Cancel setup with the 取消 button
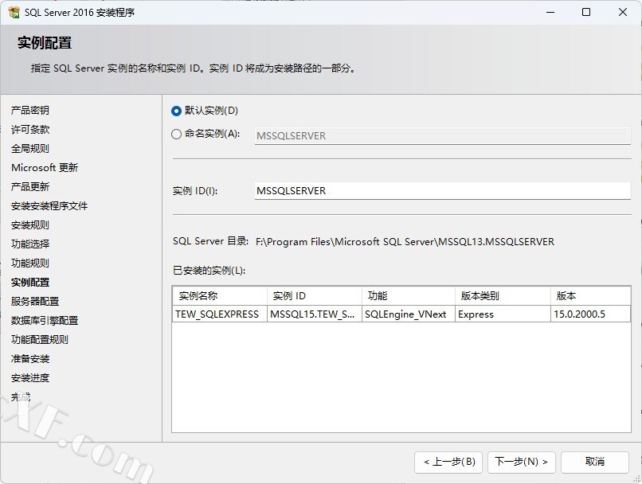This screenshot has width=642, height=484. coord(594,463)
